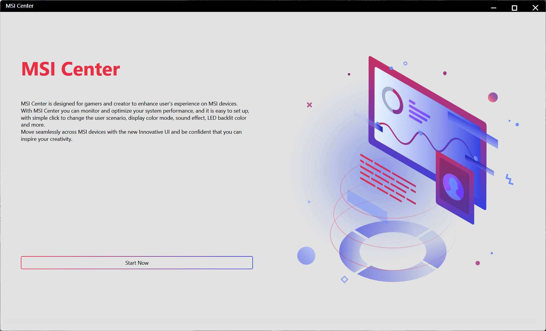Click the MSI Center title bar text

tap(20, 6)
